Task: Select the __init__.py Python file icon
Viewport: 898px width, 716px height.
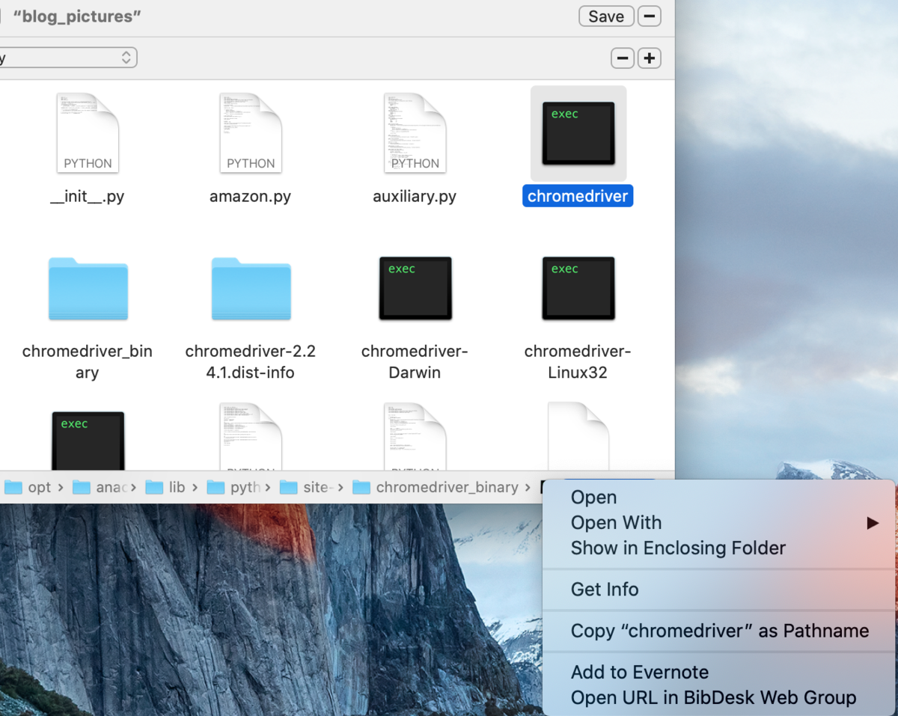Action: [x=88, y=133]
